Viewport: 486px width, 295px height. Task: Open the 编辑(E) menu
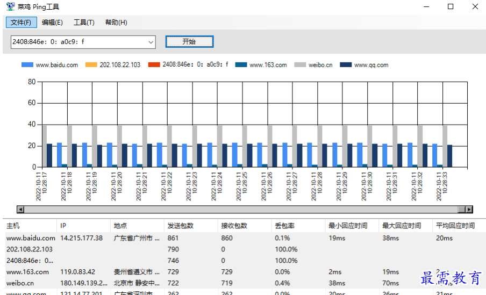[x=52, y=23]
